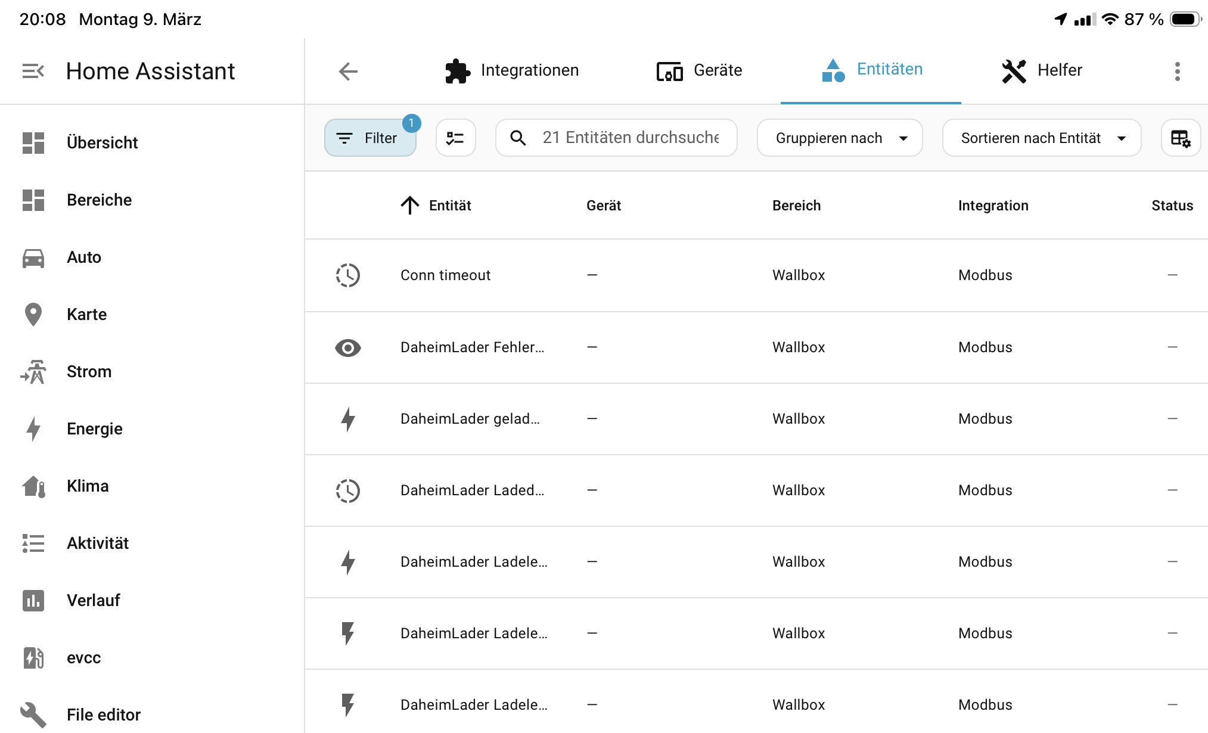
Task: Open the DaheimLader Fehler entity row
Action: (472, 347)
